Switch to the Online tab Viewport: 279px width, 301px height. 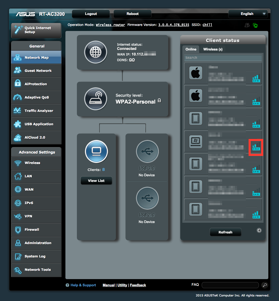(191, 49)
